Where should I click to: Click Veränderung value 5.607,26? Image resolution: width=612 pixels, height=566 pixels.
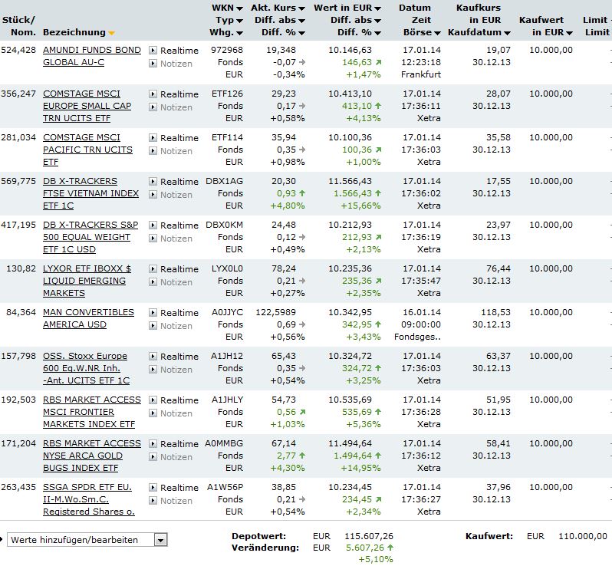[x=365, y=548]
